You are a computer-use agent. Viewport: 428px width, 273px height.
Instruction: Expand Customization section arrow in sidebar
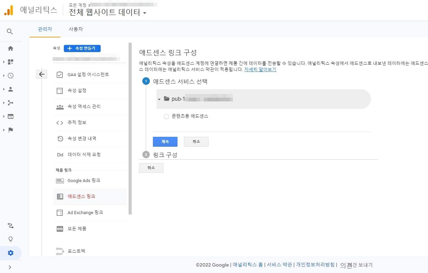tap(3, 62)
